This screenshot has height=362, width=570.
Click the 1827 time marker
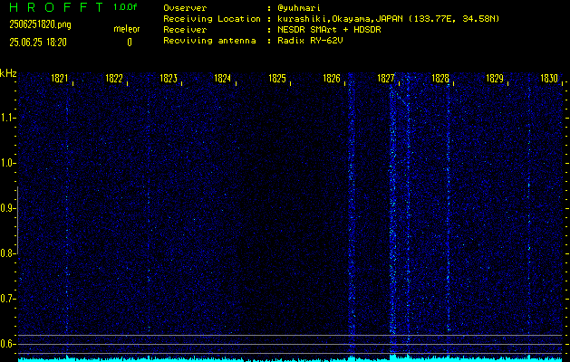click(386, 79)
